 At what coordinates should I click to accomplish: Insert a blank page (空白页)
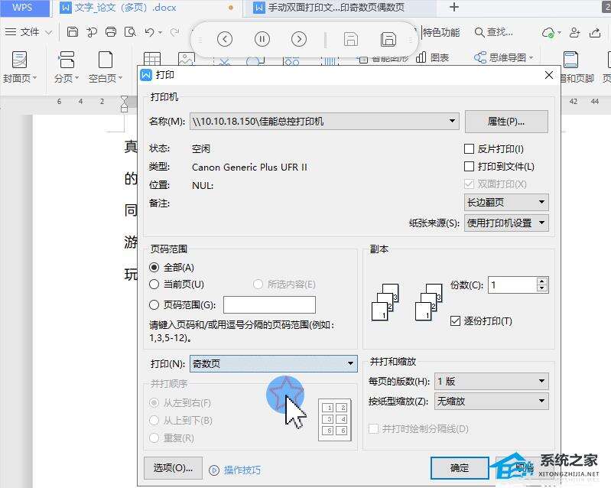106,67
